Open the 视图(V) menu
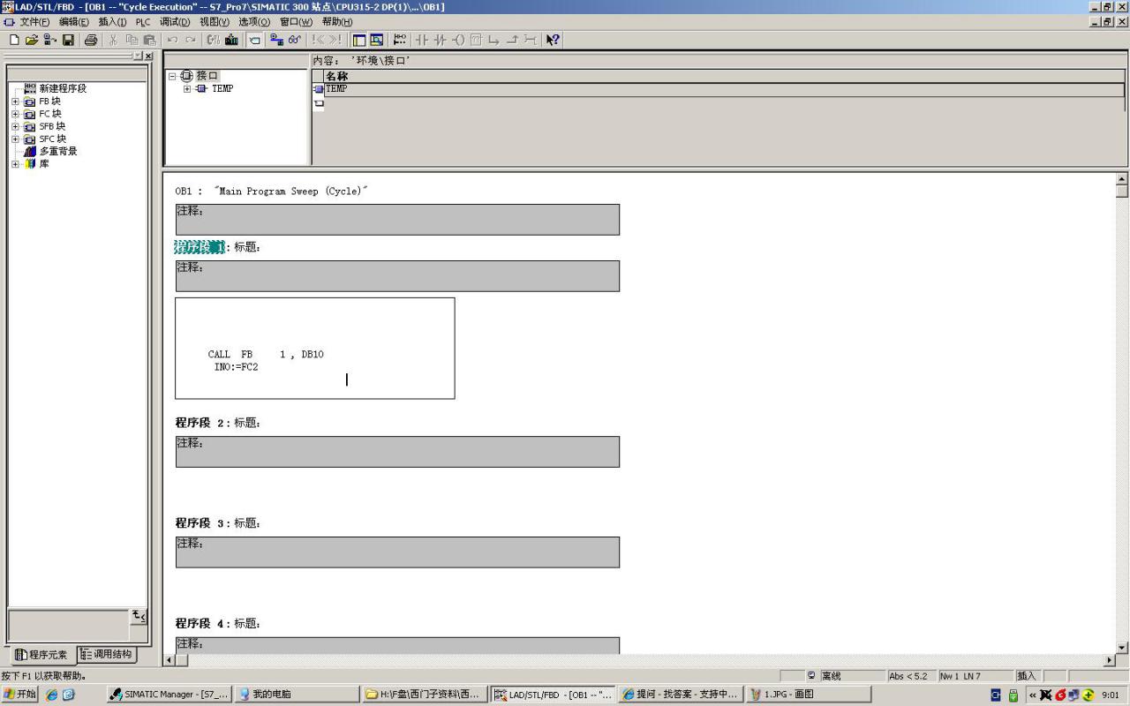The image size is (1130, 706). click(215, 21)
